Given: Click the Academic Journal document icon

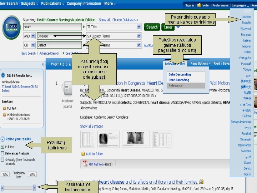Looking at the screenshot, I should [x=67, y=89].
